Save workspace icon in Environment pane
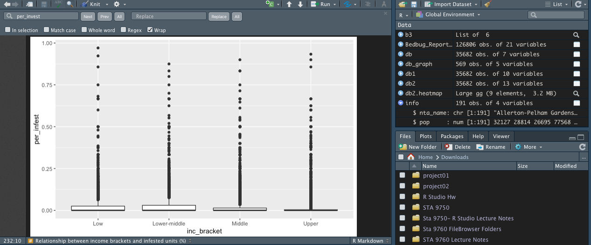Screen dimensions: 591x245 pos(414,4)
